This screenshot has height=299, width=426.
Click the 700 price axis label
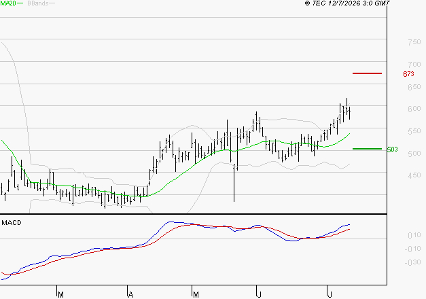(414, 65)
